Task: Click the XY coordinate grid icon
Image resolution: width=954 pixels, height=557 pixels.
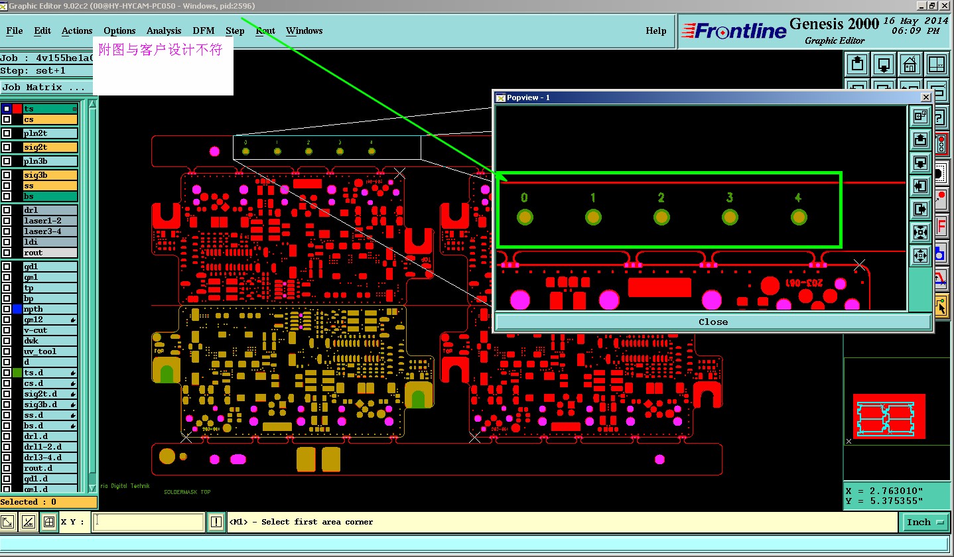Action: (937, 64)
